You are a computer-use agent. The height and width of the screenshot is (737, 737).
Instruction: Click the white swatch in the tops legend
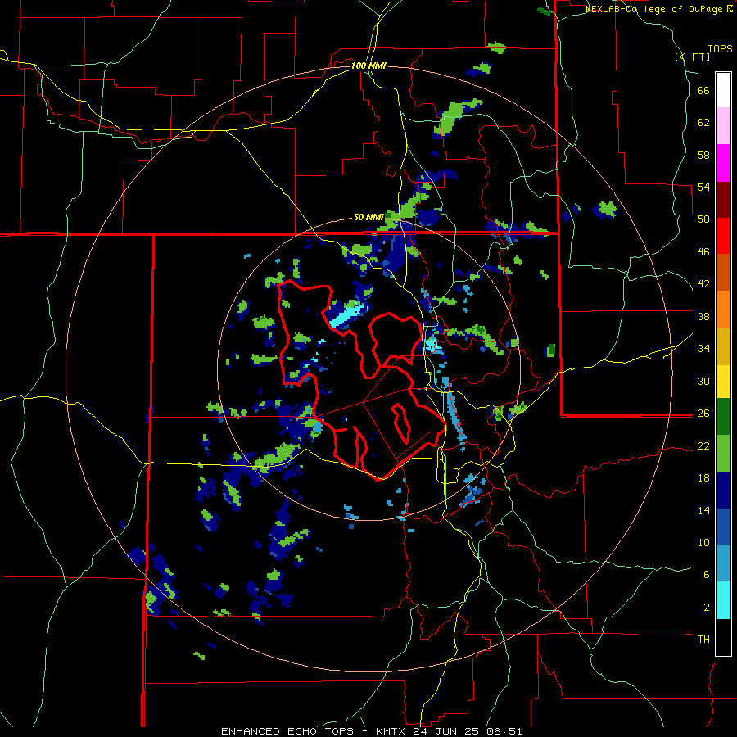[x=723, y=90]
